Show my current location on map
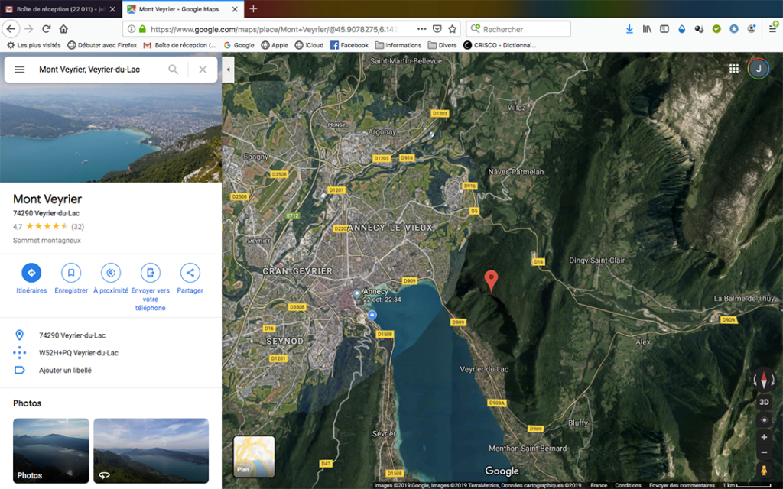Viewport: 783px width, 489px height. click(x=764, y=419)
